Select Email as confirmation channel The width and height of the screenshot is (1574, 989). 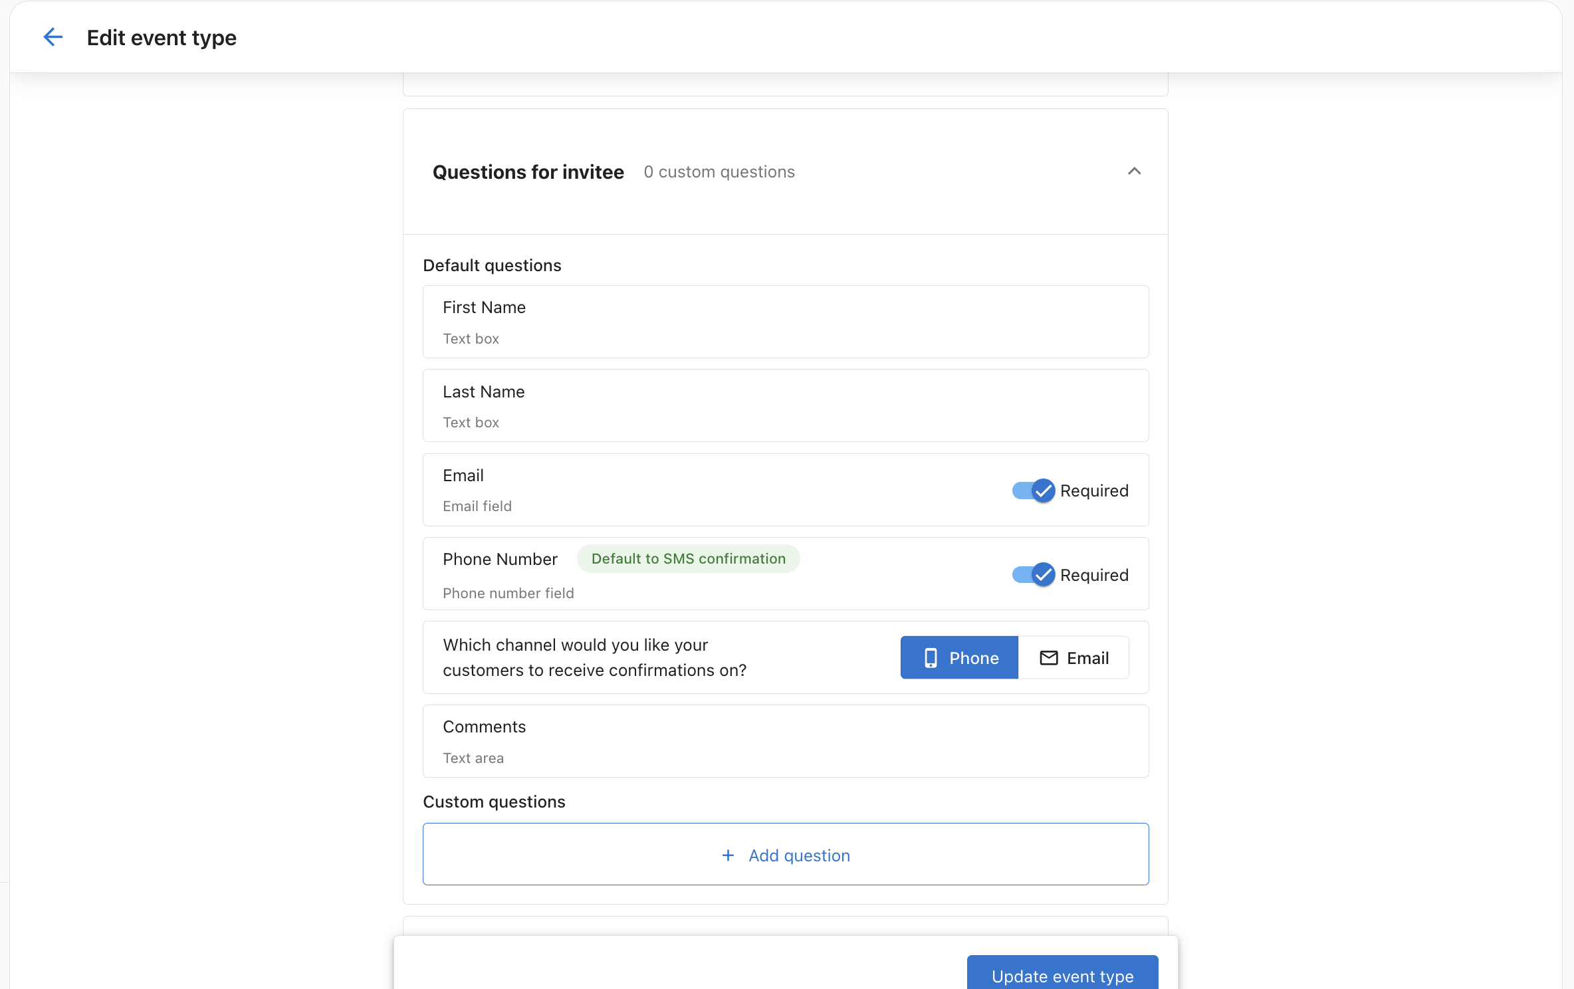[x=1074, y=657]
